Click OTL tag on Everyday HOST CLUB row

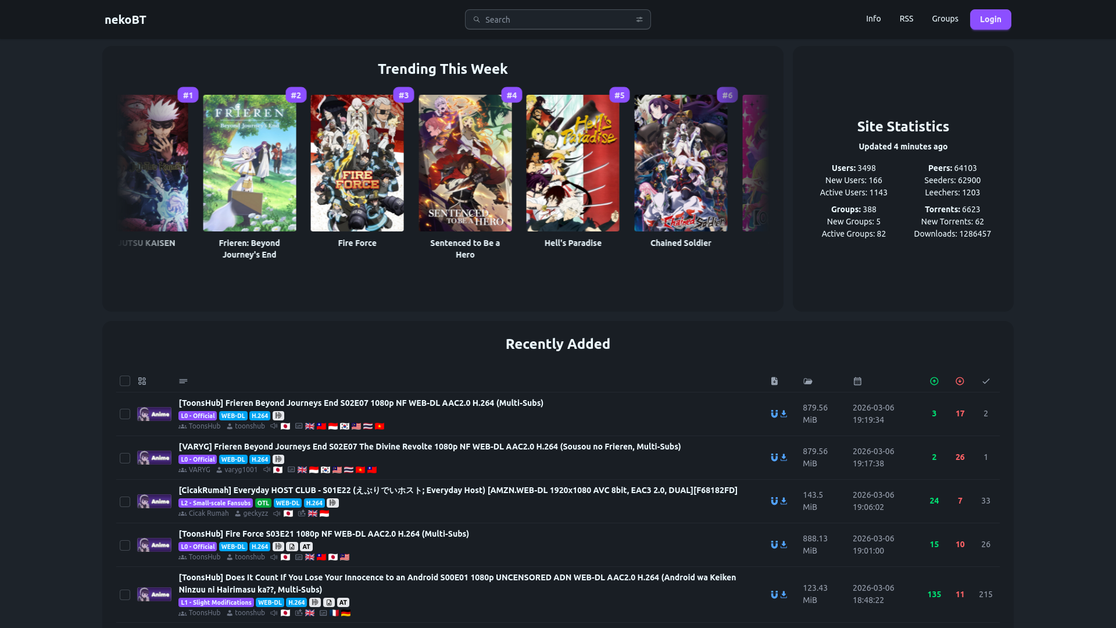pyautogui.click(x=263, y=503)
